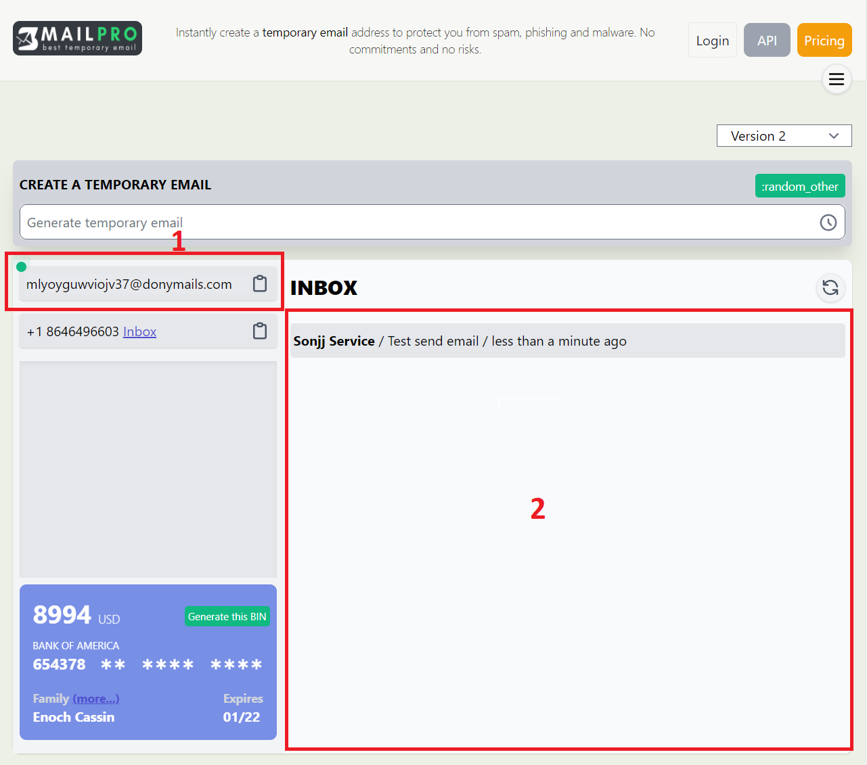
Task: Open the Version 2 dropdown
Action: click(784, 135)
